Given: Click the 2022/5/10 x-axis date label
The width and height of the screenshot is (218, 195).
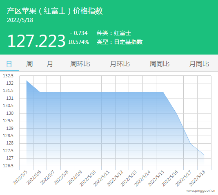Looking at the screenshot, I should click(88, 178).
